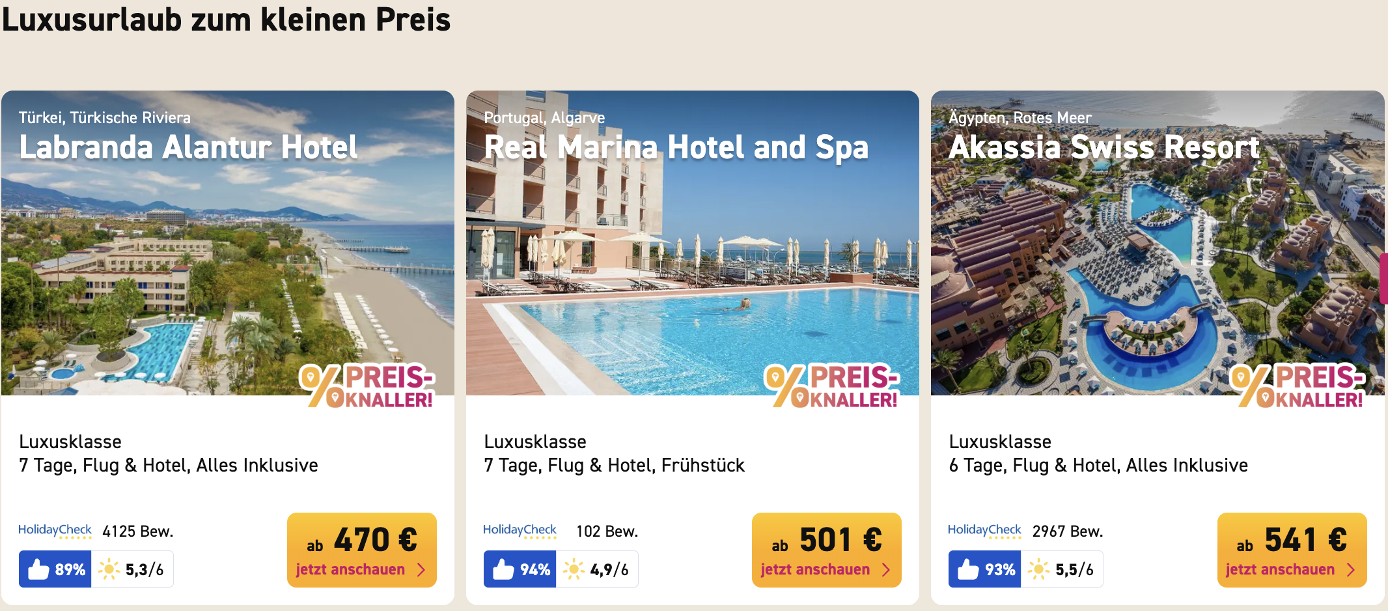Open the Real Marina Hotel and Spa title
The height and width of the screenshot is (611, 1388).
pos(676,147)
